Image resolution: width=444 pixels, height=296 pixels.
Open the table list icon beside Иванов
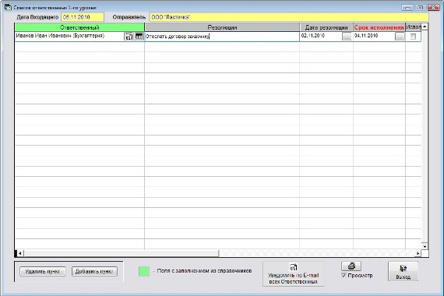click(139, 37)
